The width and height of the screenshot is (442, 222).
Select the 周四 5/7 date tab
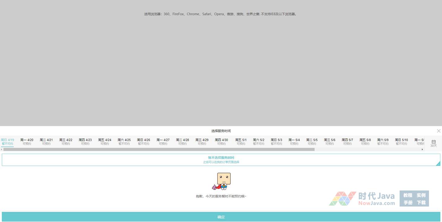click(x=347, y=142)
